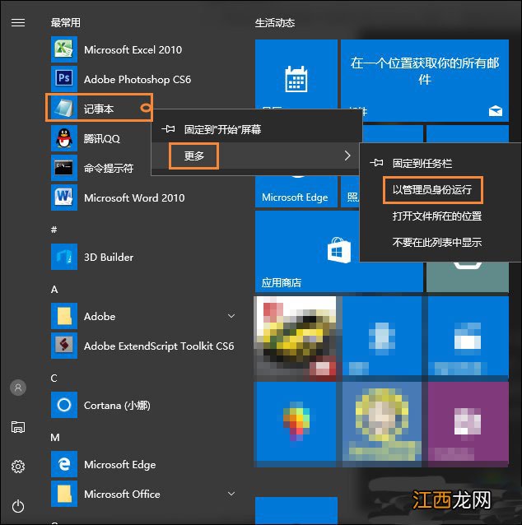Open 3D Builder app icon
This screenshot has height=525, width=522.
click(64, 257)
